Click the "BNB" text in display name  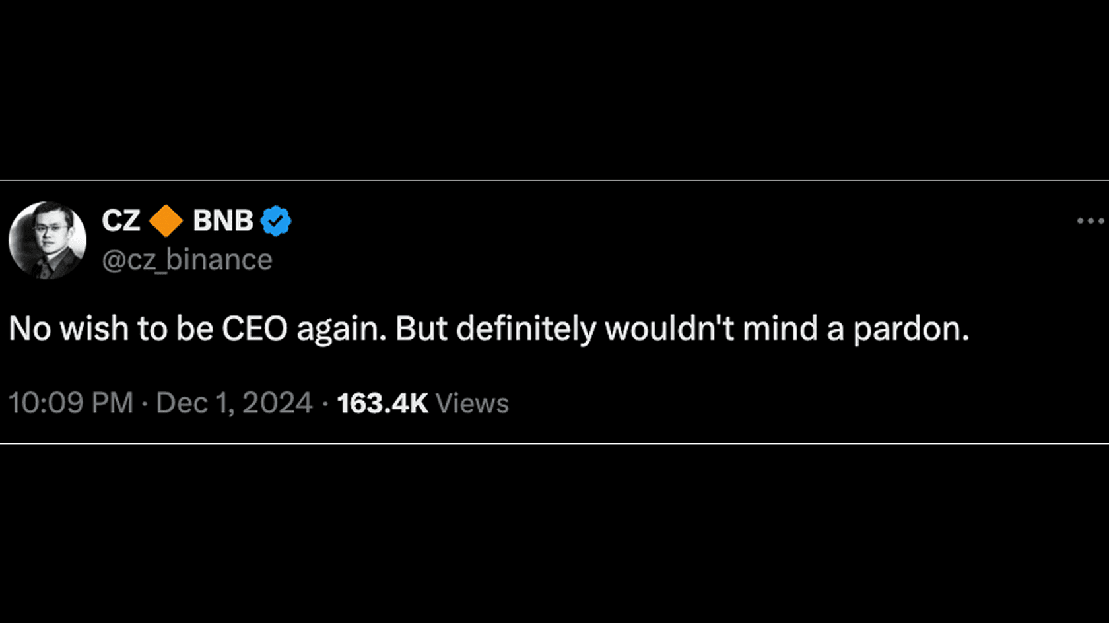tap(222, 220)
